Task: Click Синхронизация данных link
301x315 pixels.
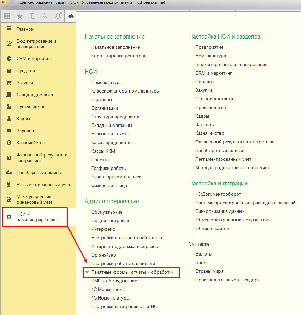Action: (x=220, y=211)
